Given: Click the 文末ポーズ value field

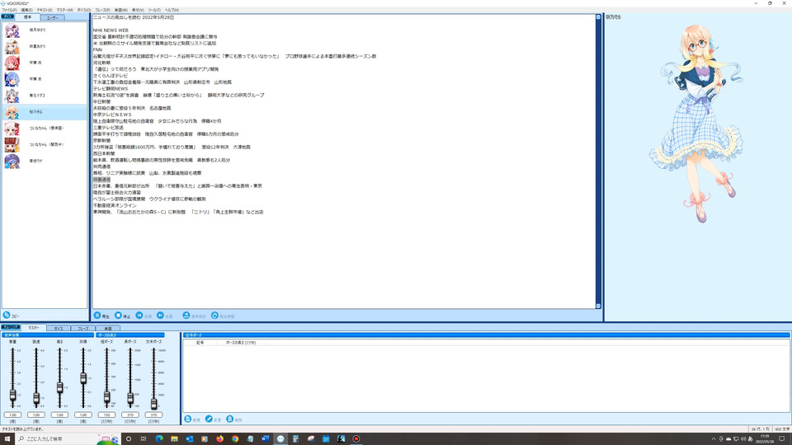Looking at the screenshot, I should click(153, 415).
